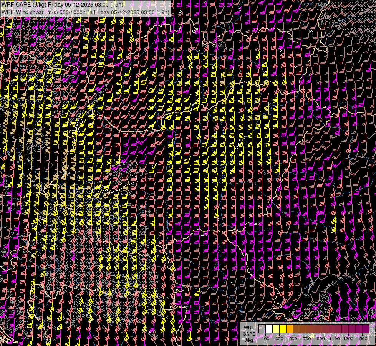
Task: Select the rightmost purple legend swatch
Action: coord(366,329)
